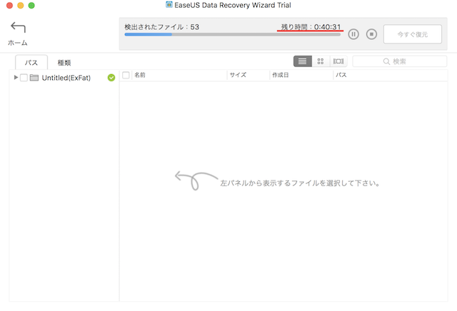Click the green checkmark status icon
This screenshot has height=311, width=457.
(111, 78)
